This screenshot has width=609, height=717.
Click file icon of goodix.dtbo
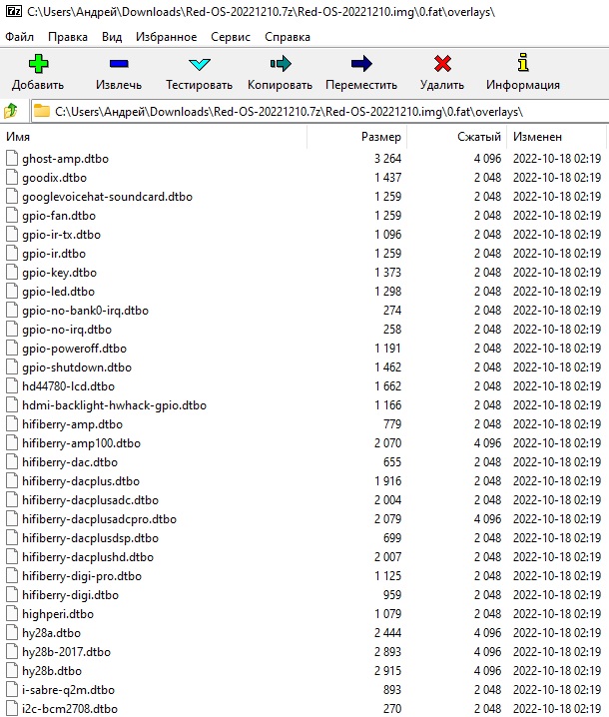(12, 178)
